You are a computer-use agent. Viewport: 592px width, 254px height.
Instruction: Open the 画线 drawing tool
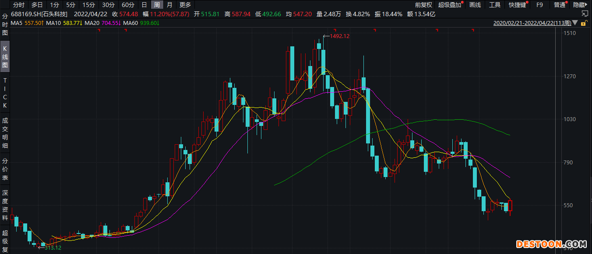coord(475,5)
